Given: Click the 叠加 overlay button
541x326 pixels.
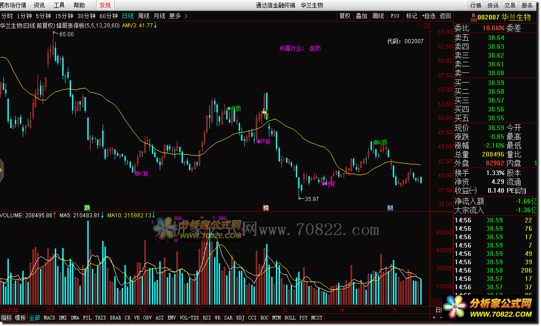Looking at the screenshot, I should point(361,16).
